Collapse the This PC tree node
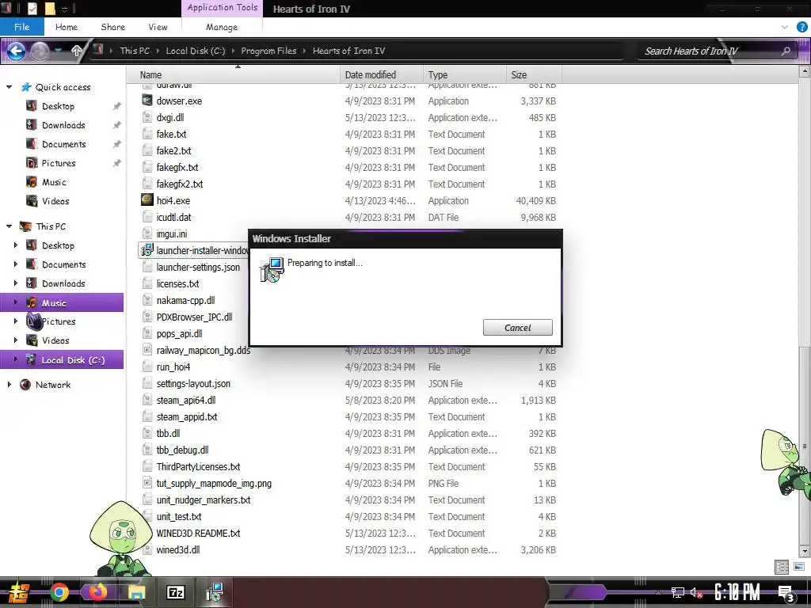The image size is (811, 608). coord(9,226)
